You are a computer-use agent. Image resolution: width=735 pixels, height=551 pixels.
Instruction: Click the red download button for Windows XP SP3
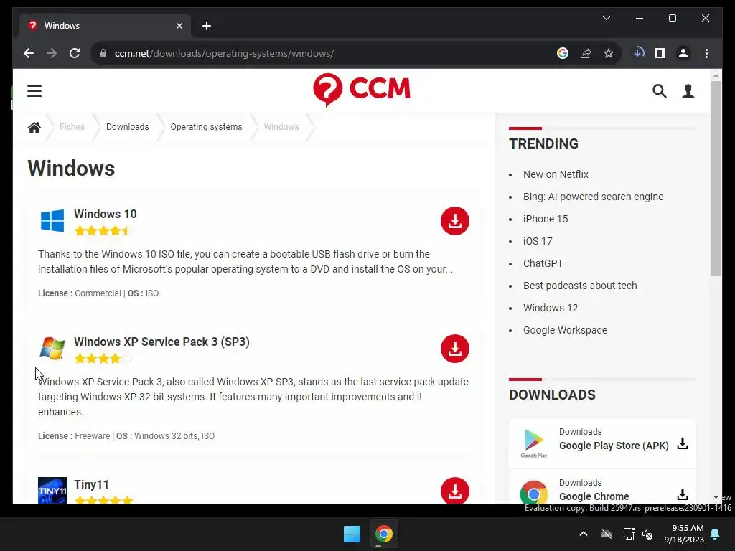tap(454, 349)
